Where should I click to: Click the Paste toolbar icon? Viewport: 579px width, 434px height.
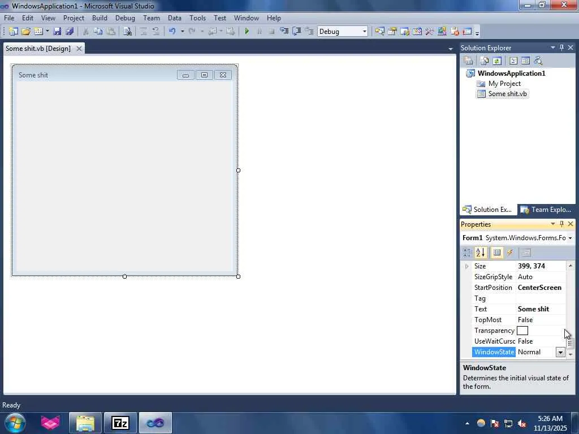pyautogui.click(x=111, y=32)
